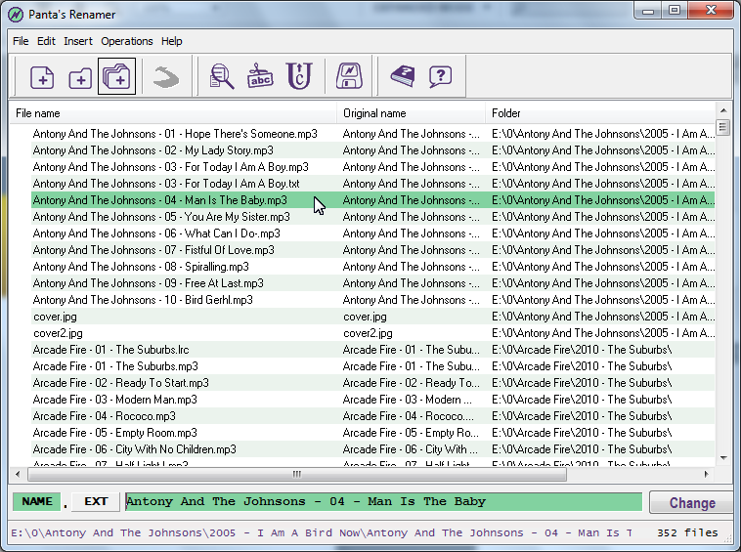Open the File menu

click(x=21, y=41)
